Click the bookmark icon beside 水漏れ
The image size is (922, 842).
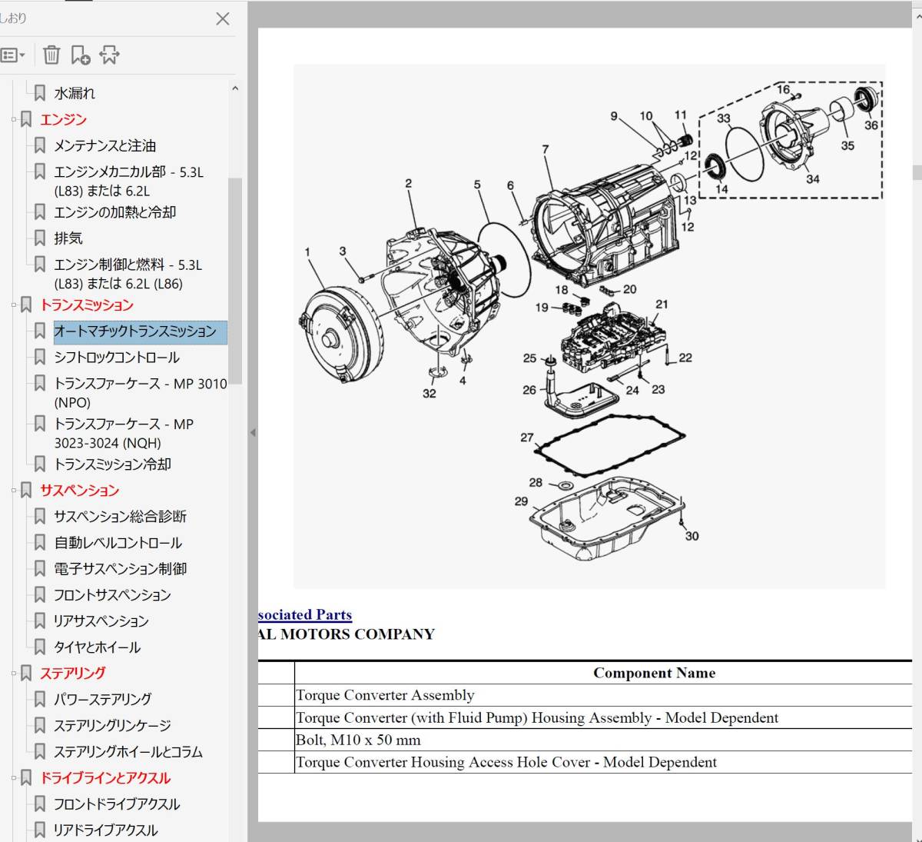[x=40, y=93]
